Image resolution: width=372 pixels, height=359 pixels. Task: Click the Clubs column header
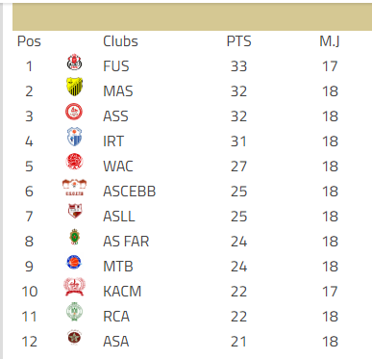click(120, 41)
